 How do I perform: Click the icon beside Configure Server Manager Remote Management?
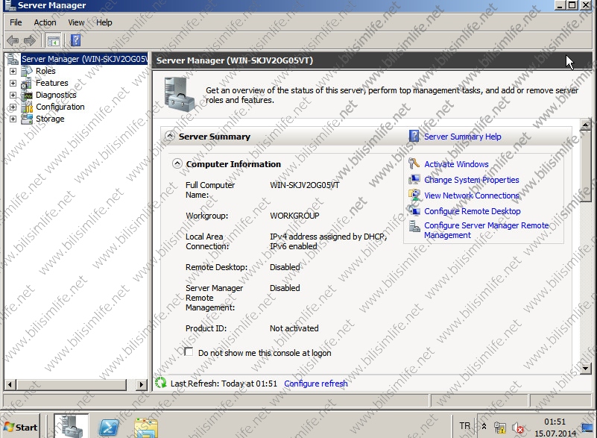(414, 226)
